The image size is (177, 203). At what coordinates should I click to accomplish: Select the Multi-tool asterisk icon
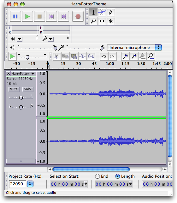[x=111, y=21]
